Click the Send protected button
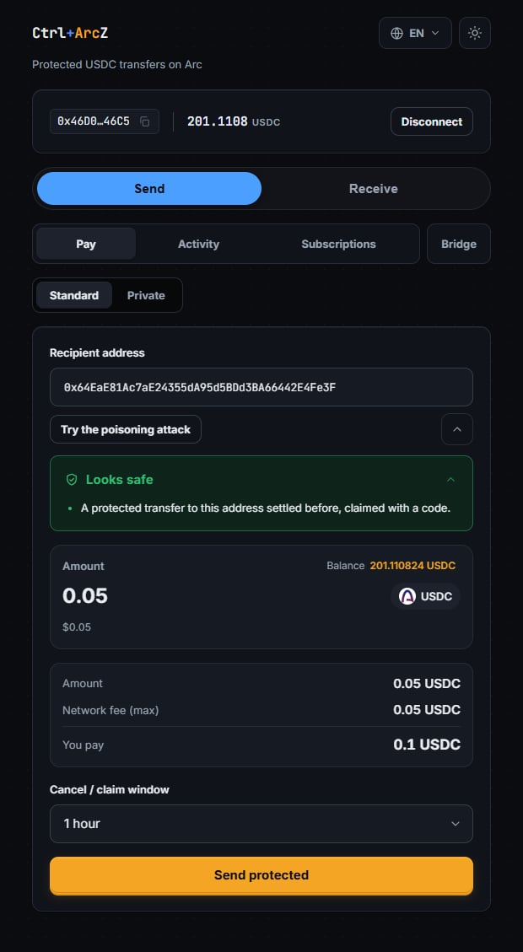523x952 pixels. [261, 875]
